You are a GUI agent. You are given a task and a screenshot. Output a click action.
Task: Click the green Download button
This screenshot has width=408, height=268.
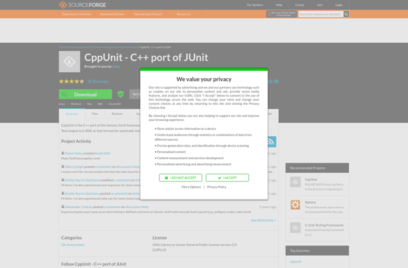(86, 94)
